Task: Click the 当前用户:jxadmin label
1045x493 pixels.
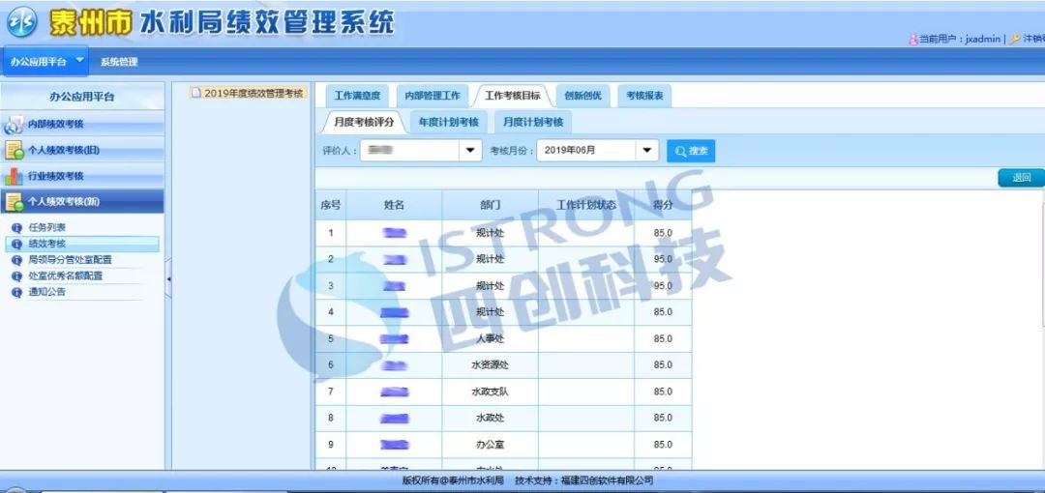Action: [x=961, y=40]
